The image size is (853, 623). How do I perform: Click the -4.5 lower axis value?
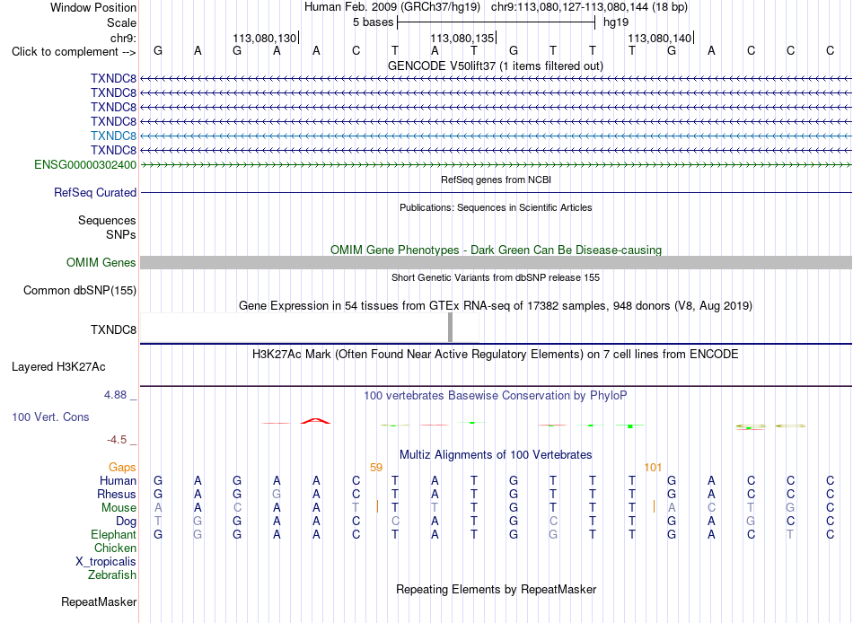117,440
